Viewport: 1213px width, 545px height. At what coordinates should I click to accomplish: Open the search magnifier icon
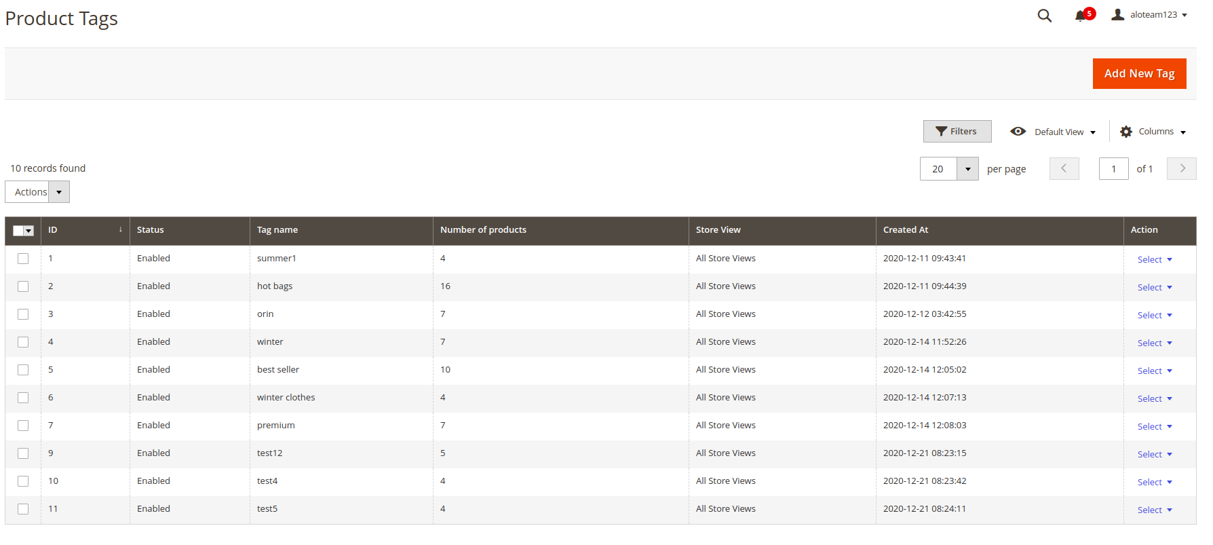tap(1044, 16)
